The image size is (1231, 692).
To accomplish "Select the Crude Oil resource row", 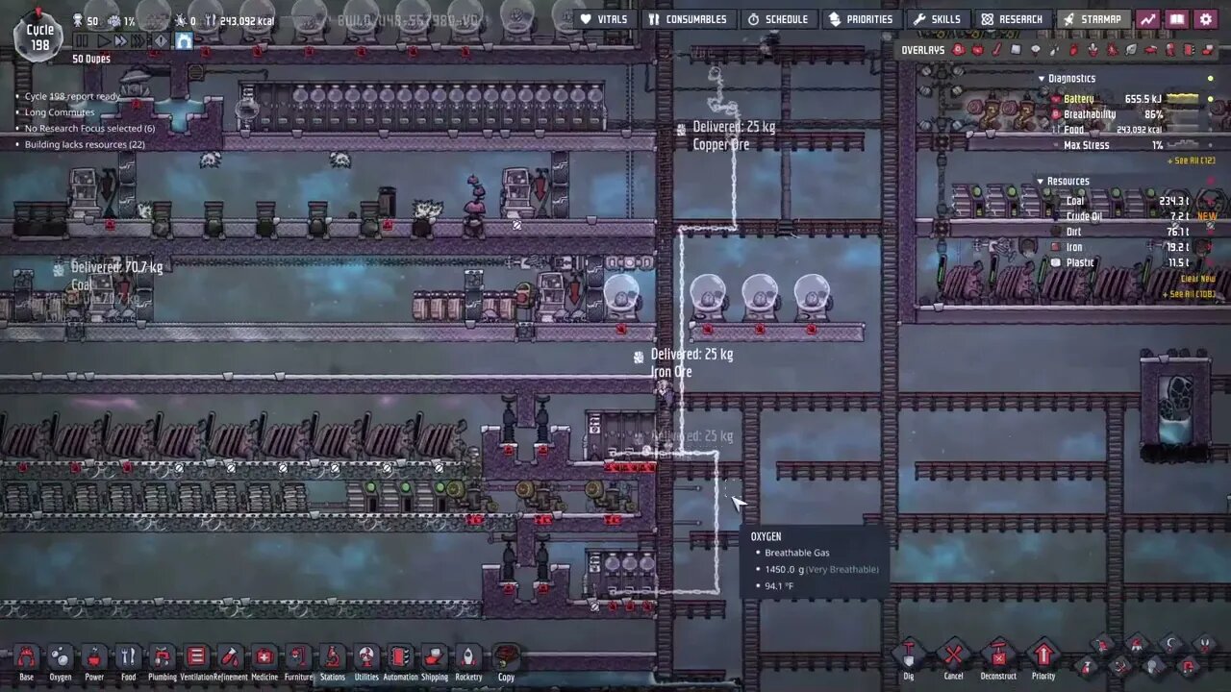I will 1134,216.
